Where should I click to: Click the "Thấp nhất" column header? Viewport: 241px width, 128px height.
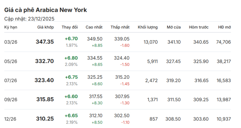(120, 27)
